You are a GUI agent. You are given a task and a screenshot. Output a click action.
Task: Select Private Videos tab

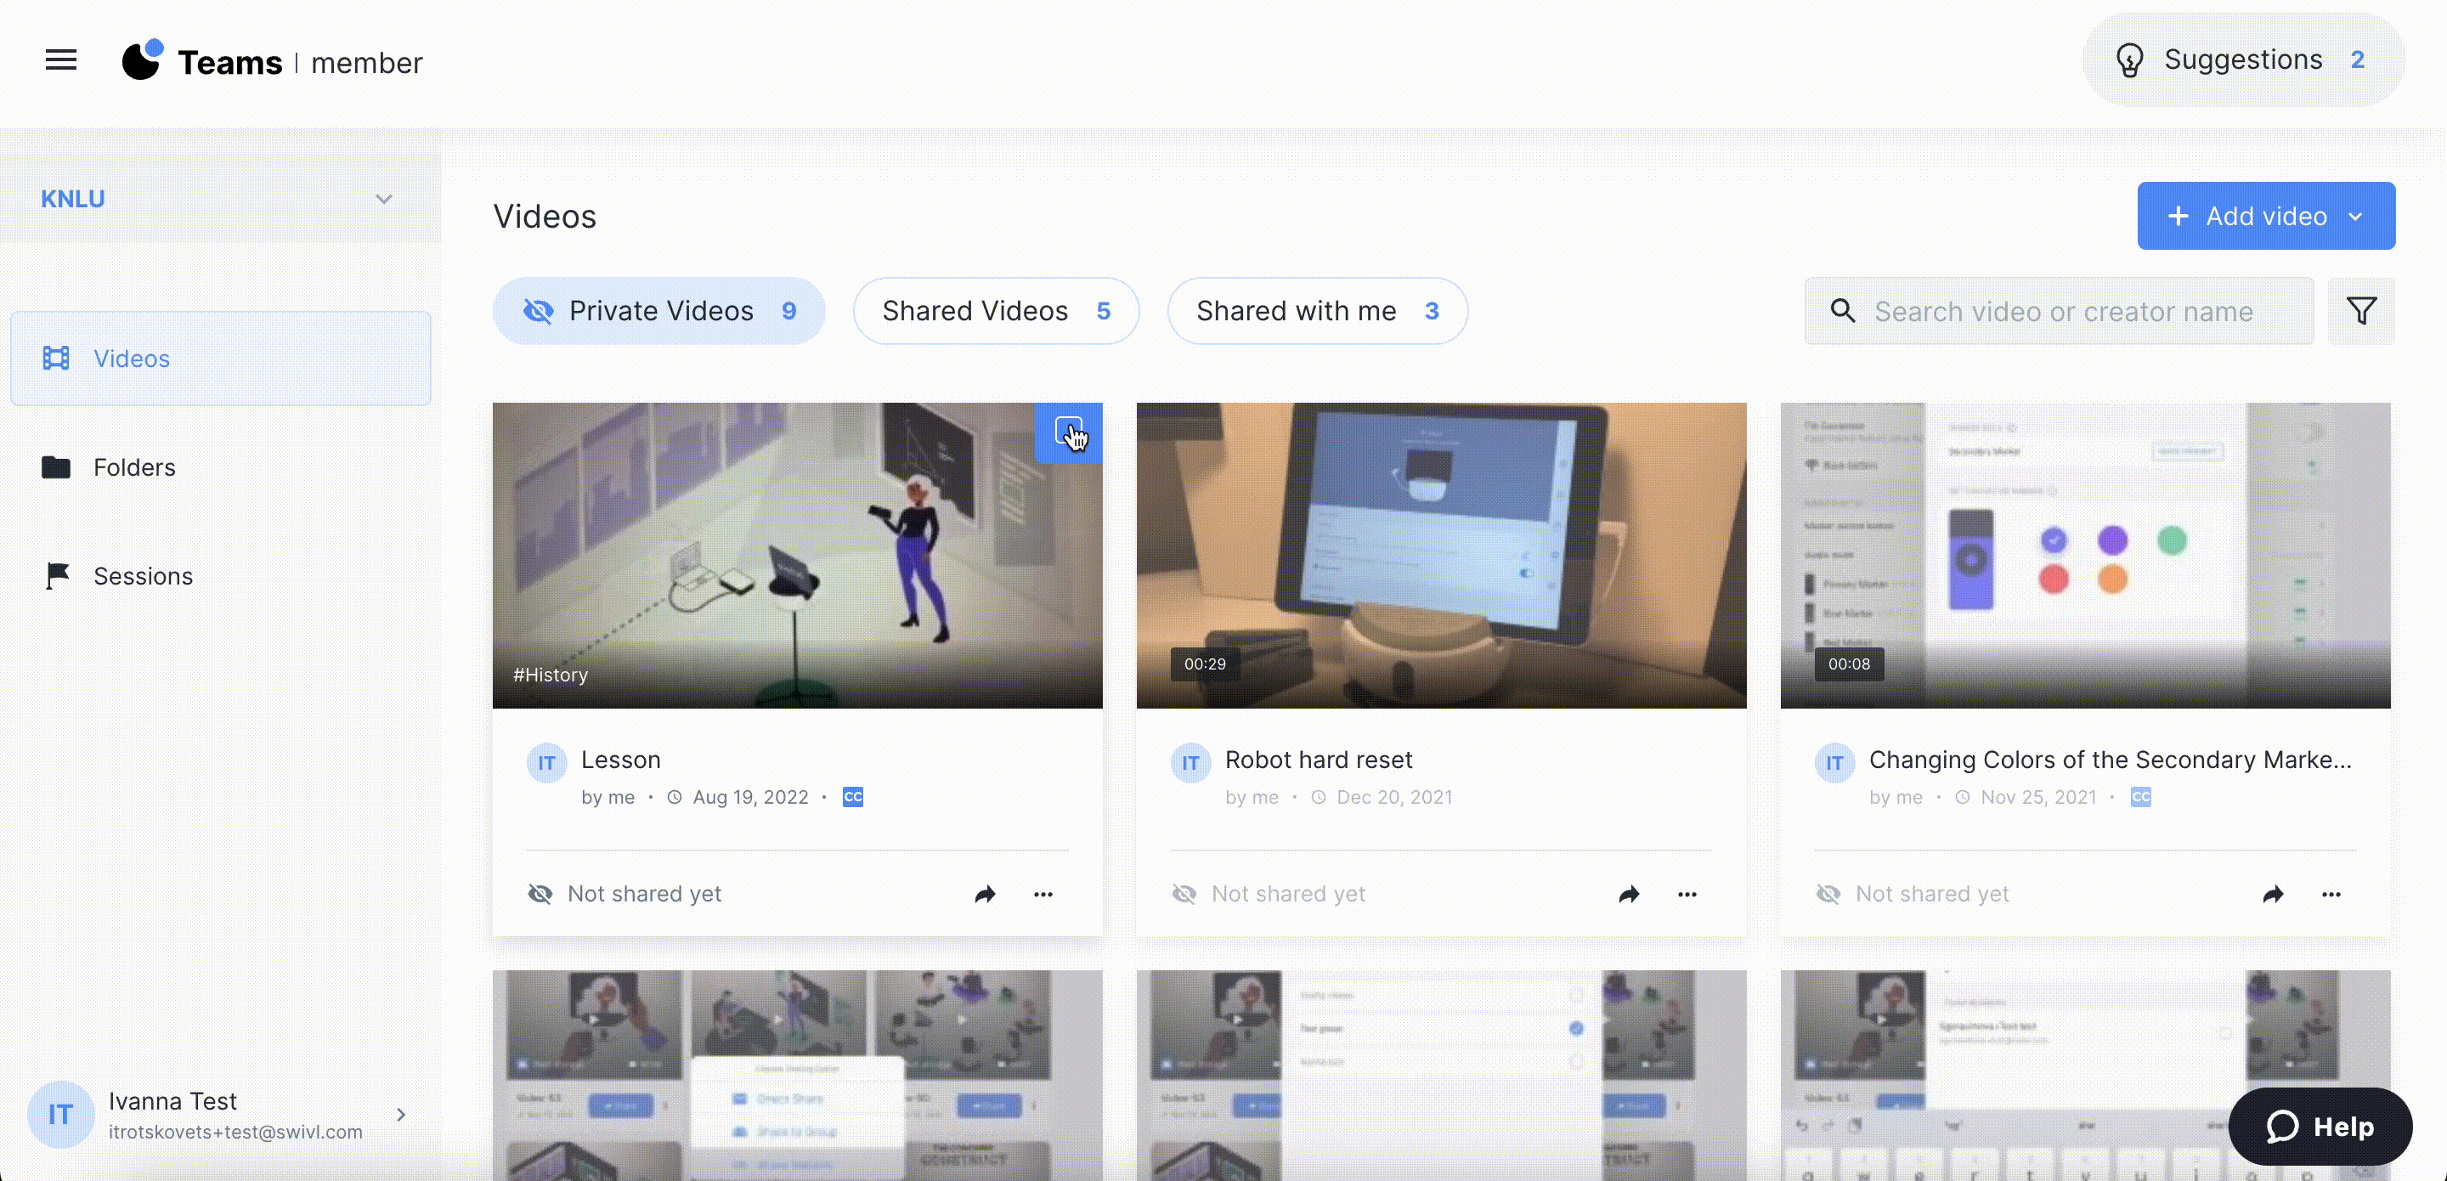point(658,311)
